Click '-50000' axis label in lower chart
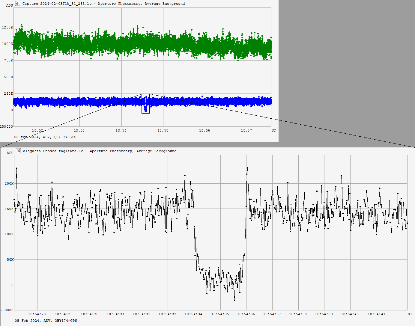Screen dimensions: 415x326 click(x=7, y=310)
